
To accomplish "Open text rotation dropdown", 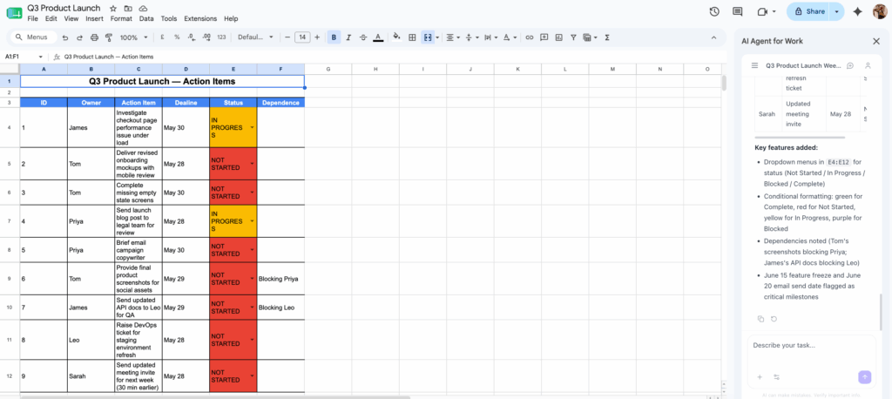I will [x=510, y=37].
